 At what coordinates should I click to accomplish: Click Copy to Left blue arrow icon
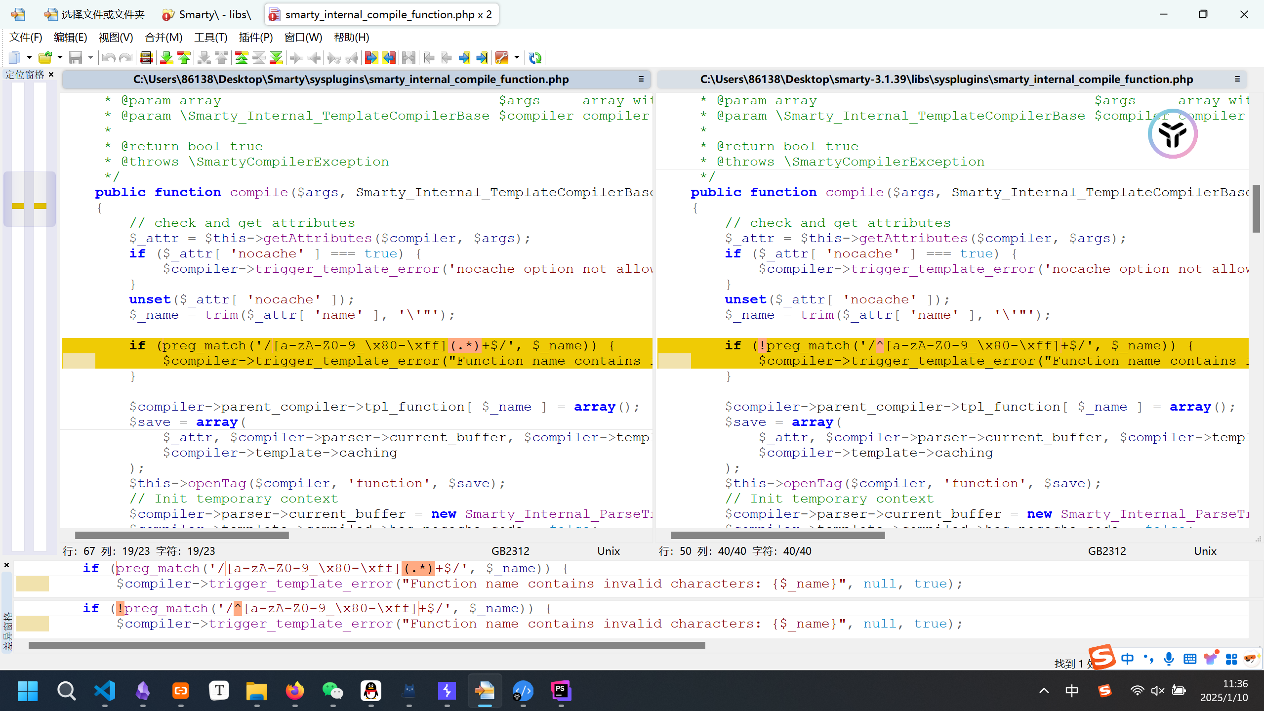coord(389,58)
